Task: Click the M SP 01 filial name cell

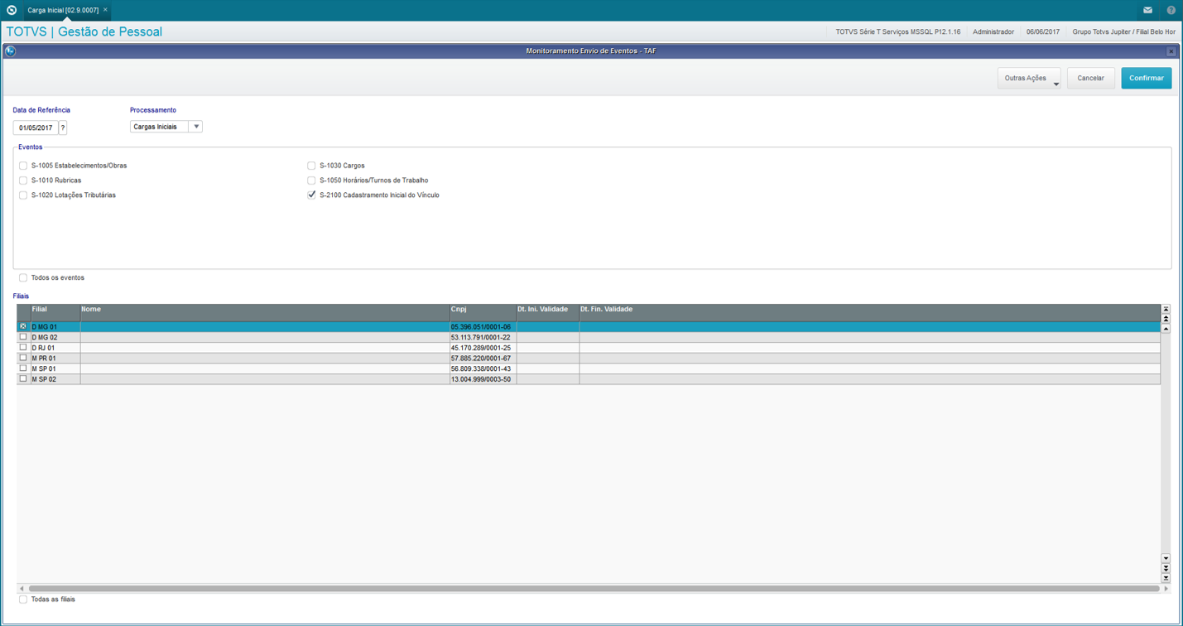Action: coord(55,368)
